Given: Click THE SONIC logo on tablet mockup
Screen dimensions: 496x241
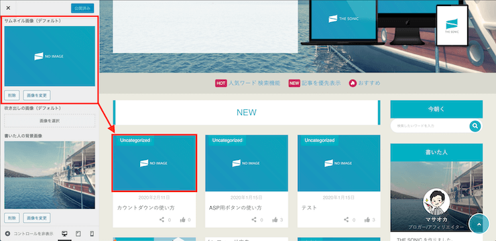Looking at the screenshot, I should point(452,25).
